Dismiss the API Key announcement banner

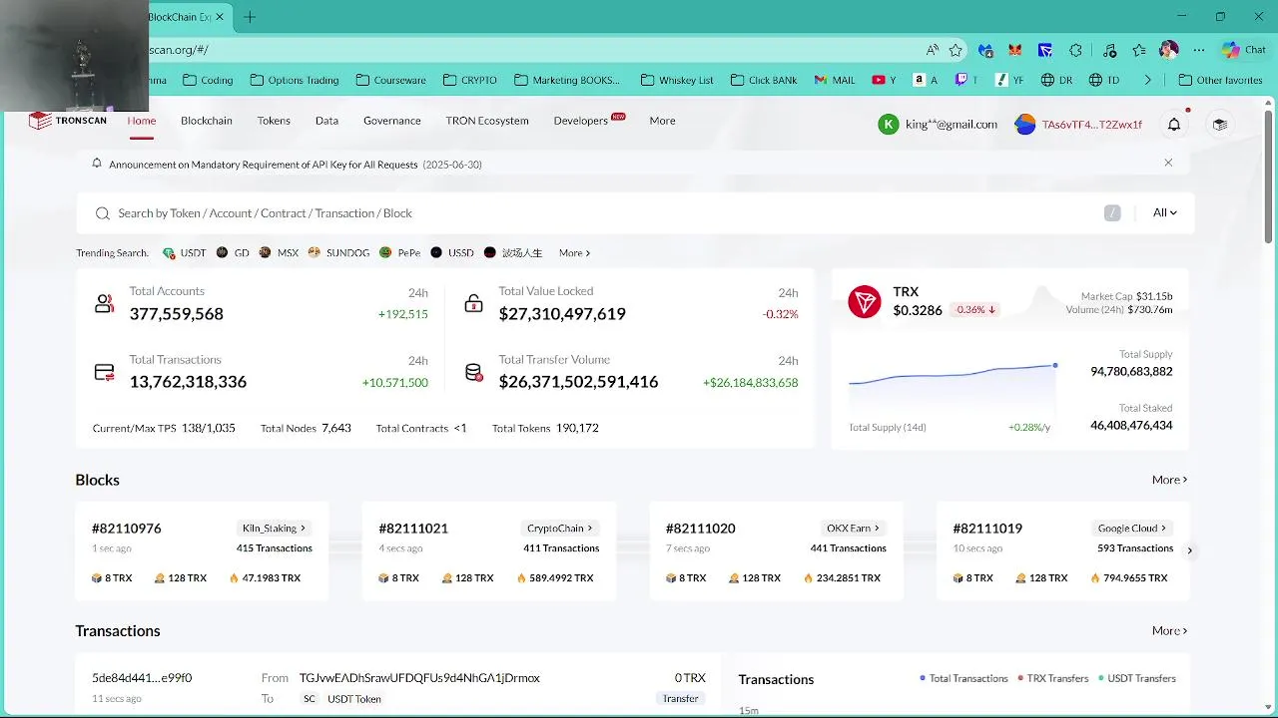click(x=1168, y=163)
